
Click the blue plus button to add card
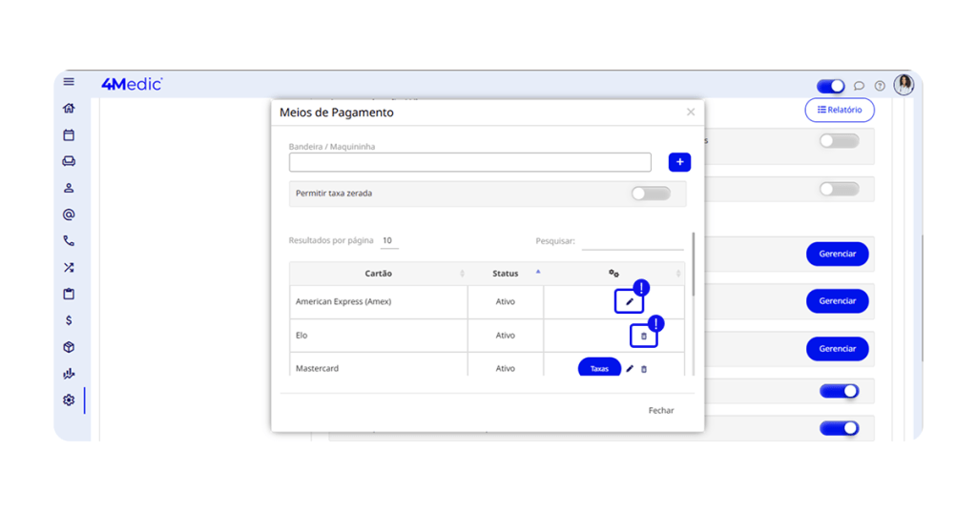click(679, 162)
